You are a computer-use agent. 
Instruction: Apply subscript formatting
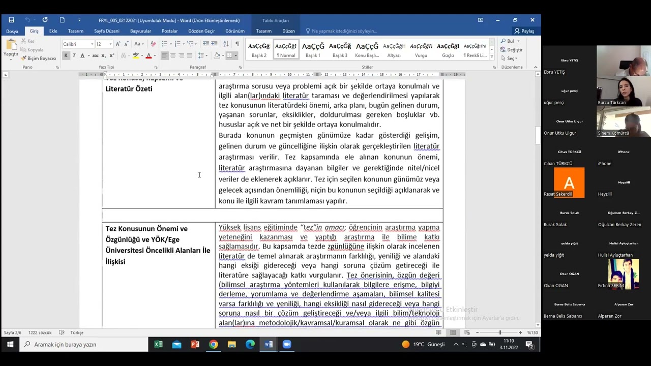point(104,55)
